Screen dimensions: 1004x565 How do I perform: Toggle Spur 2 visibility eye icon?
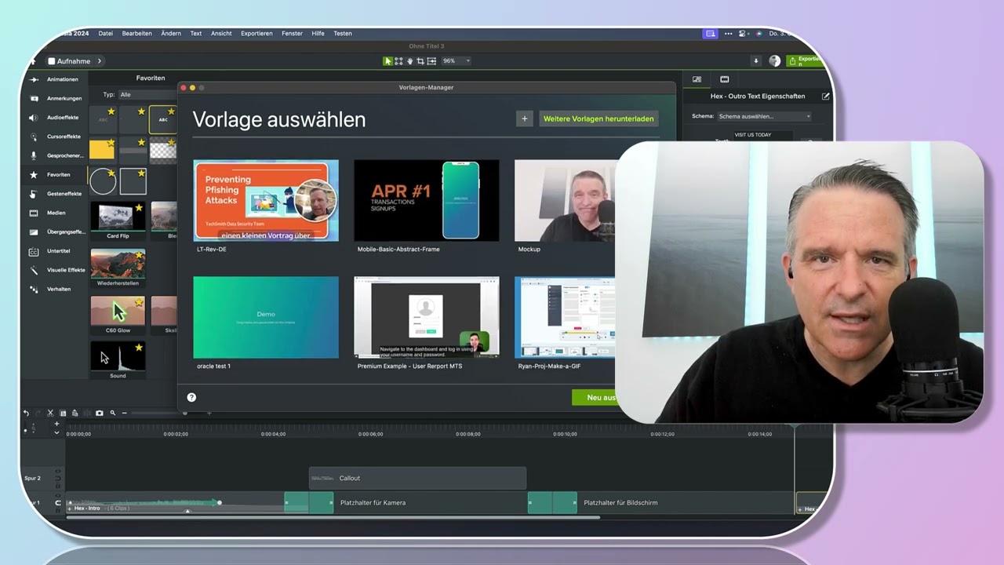tap(58, 471)
